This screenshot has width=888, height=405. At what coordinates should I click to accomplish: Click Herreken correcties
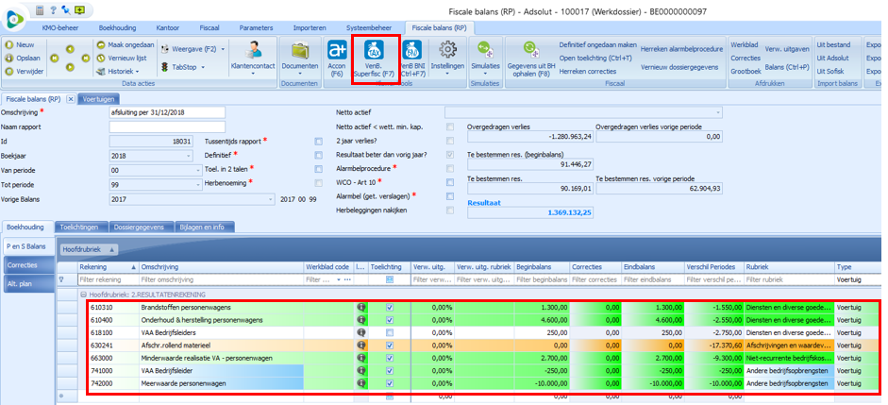(590, 72)
